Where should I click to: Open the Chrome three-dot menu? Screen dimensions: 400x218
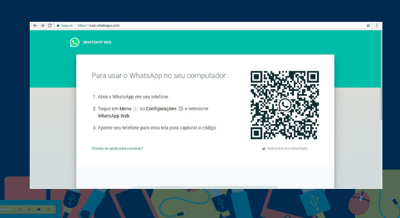377,25
